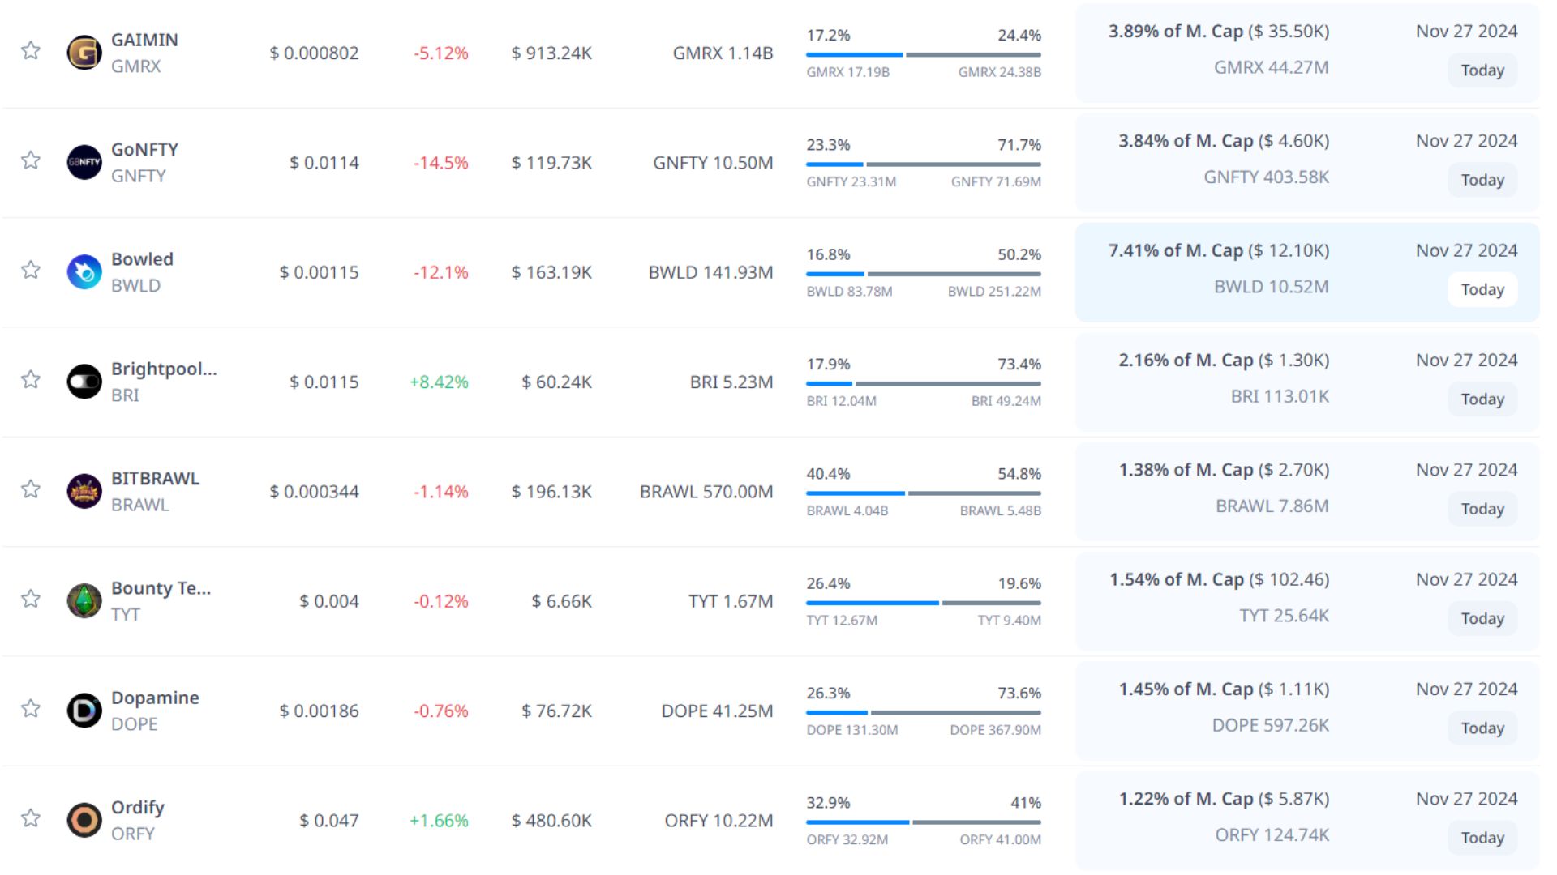The width and height of the screenshot is (1557, 875).
Task: Click the Bounty Temple TYT logo icon
Action: (x=84, y=601)
